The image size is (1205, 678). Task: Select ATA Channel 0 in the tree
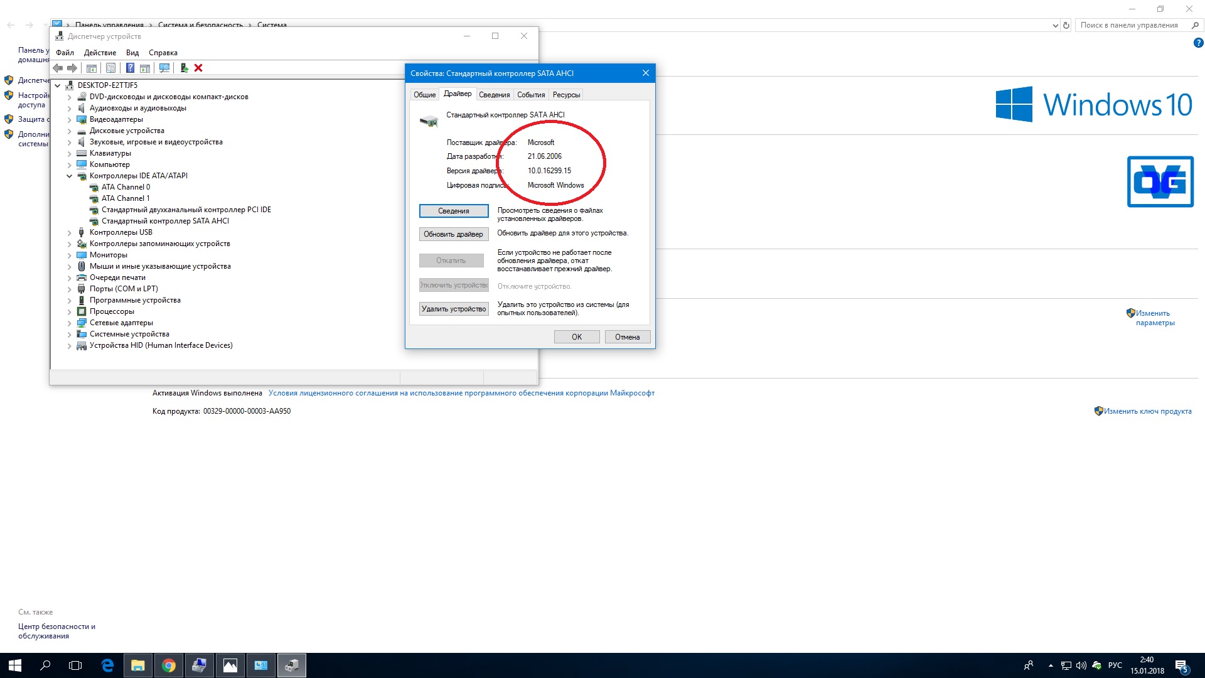click(126, 187)
